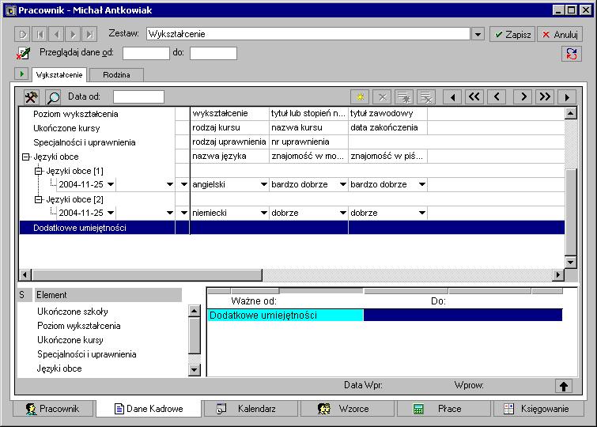Screen dimensions: 597x427
Task: Click the single right chevron button
Action: point(523,97)
